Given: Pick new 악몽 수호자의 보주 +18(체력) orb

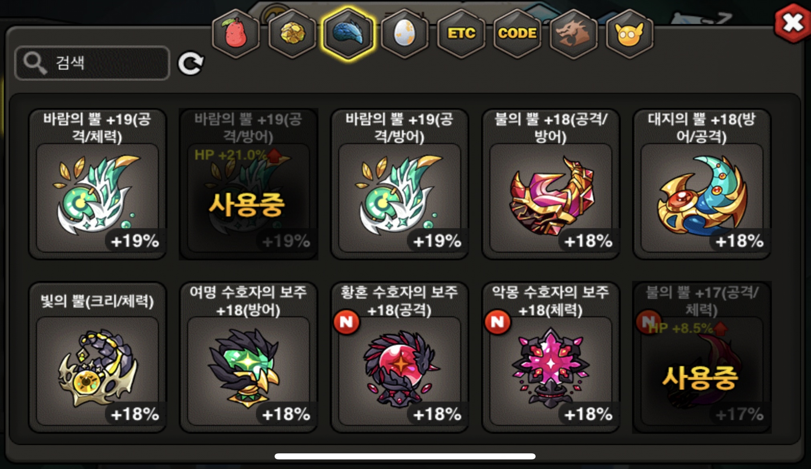Looking at the screenshot, I should click(551, 357).
